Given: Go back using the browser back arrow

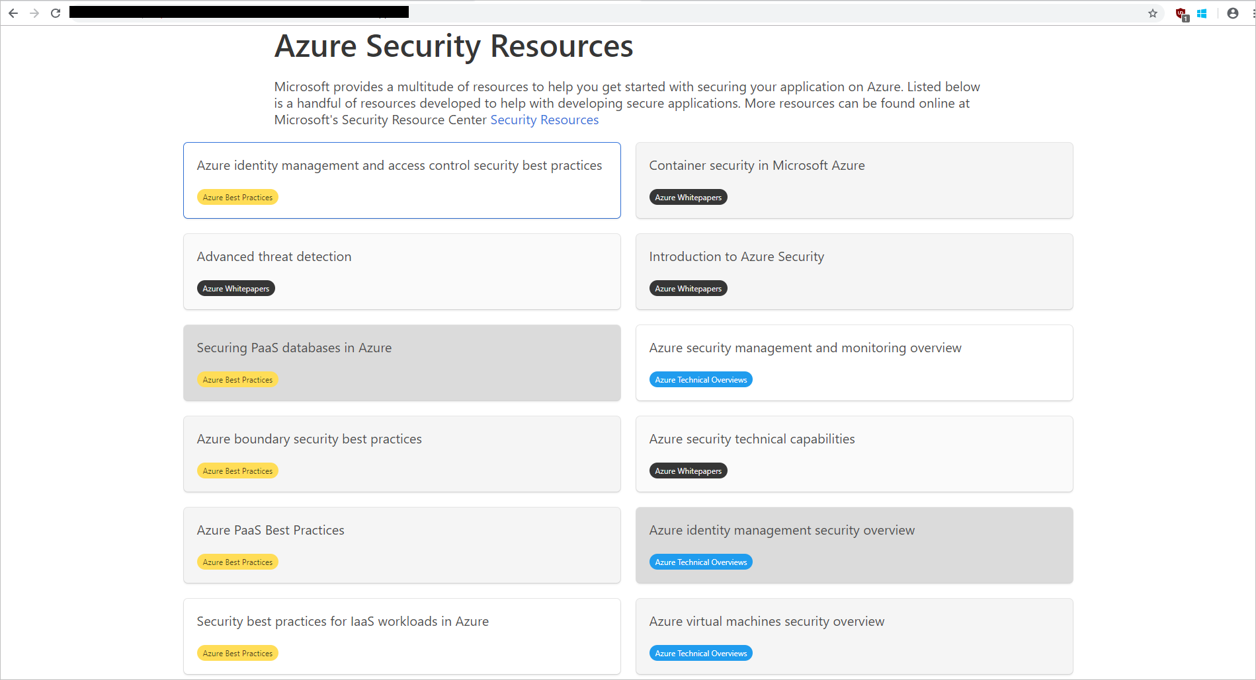Looking at the screenshot, I should click(x=13, y=13).
